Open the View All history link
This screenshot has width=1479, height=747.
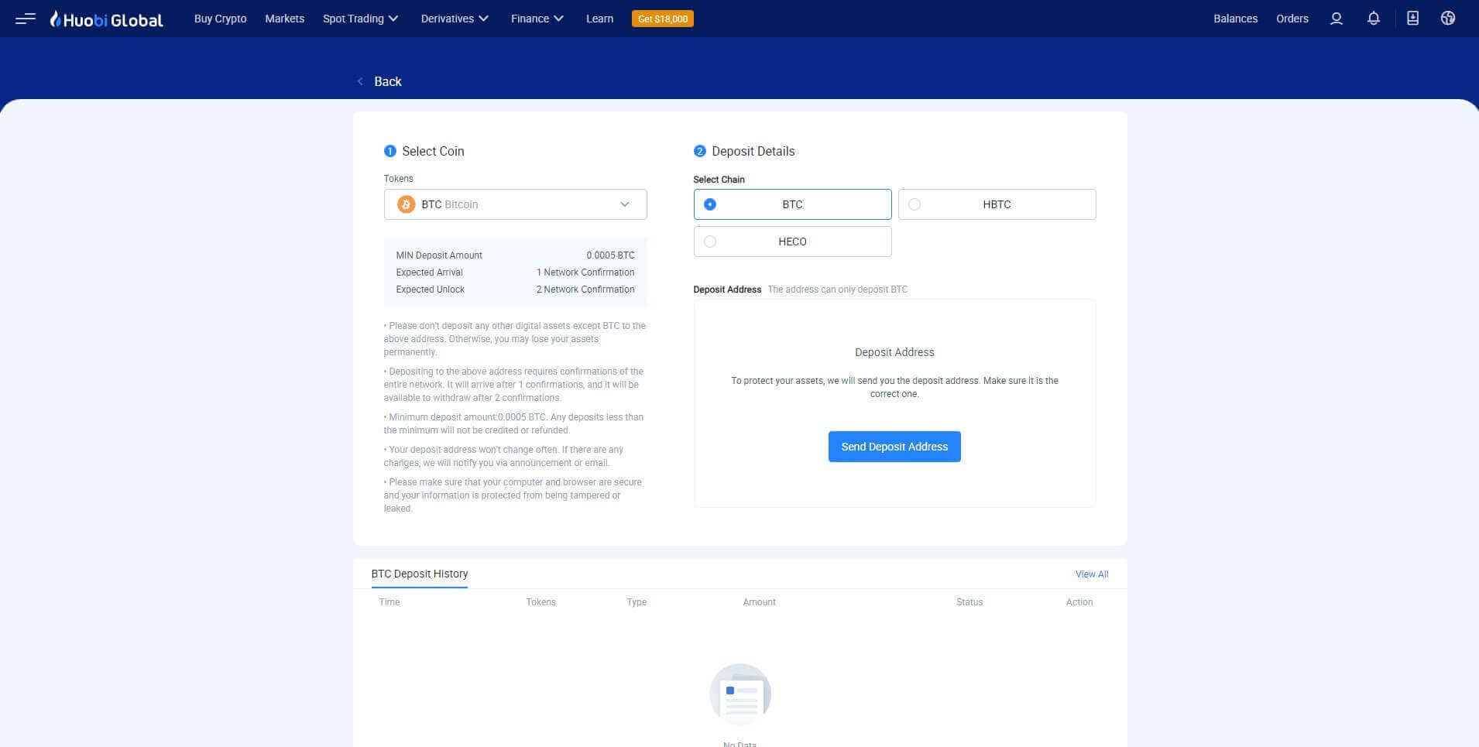(x=1091, y=574)
